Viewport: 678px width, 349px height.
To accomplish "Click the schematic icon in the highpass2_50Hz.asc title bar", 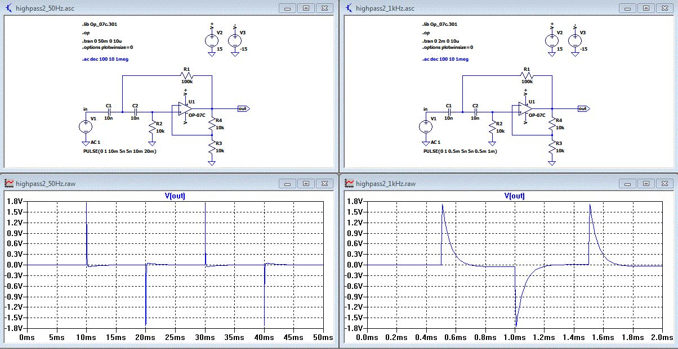I will click(9, 8).
